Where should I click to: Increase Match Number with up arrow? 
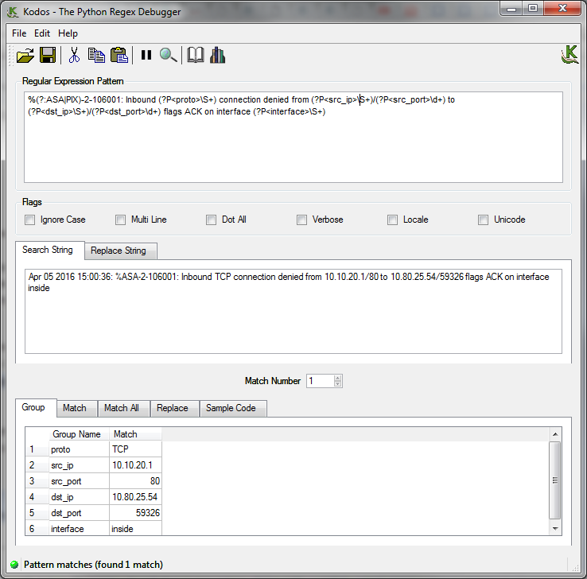337,378
